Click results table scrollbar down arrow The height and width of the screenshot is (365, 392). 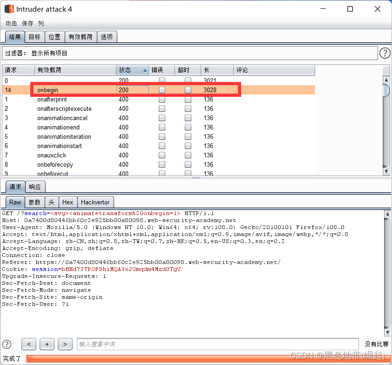tap(386, 171)
